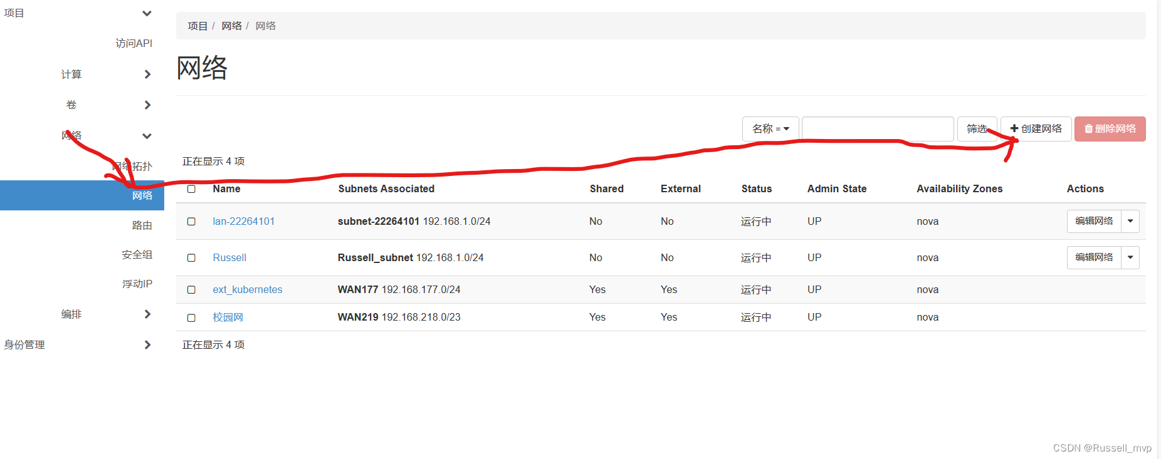Expand the 计算 section chevron
1161x459 pixels.
tap(147, 74)
